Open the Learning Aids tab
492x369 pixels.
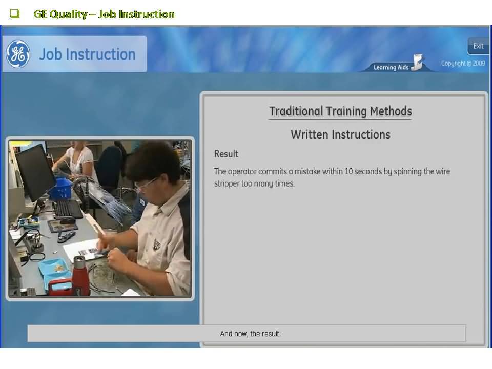(392, 67)
